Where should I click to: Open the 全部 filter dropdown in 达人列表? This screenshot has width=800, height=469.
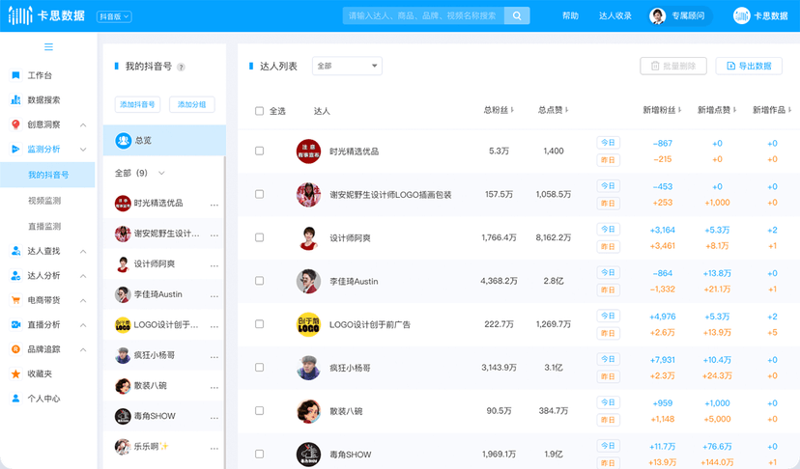point(347,66)
